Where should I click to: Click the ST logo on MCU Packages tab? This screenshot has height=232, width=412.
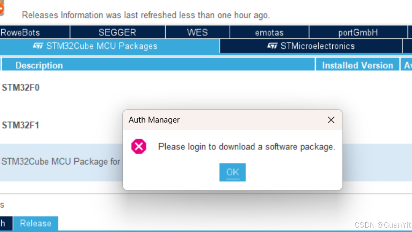click(38, 46)
